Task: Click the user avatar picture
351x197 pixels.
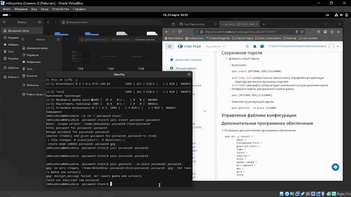Action: click(x=331, y=46)
